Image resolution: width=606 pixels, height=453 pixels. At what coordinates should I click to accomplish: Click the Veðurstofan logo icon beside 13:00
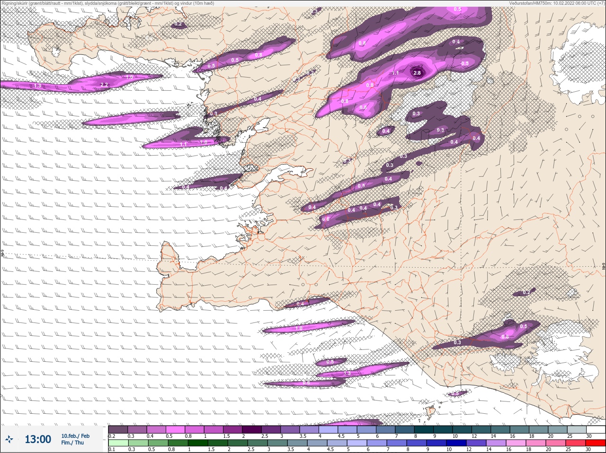click(9, 440)
